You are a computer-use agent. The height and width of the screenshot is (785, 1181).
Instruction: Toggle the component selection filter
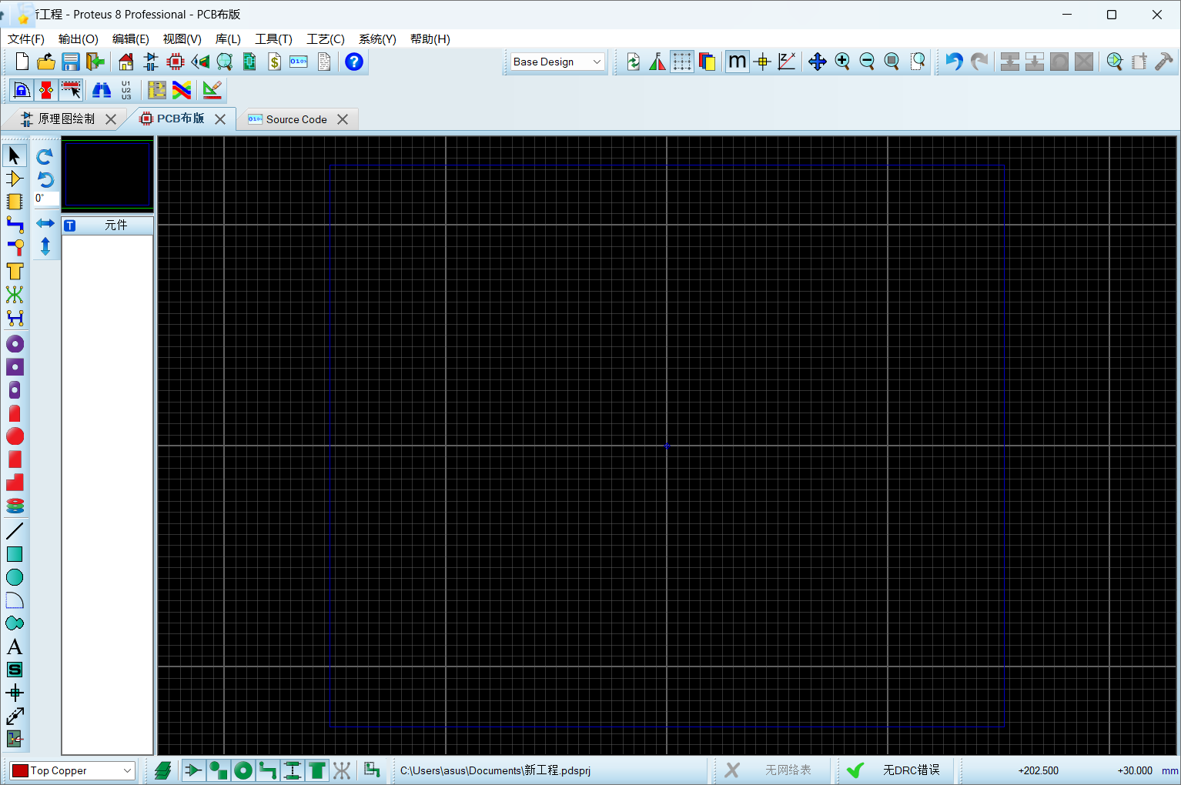pos(193,770)
